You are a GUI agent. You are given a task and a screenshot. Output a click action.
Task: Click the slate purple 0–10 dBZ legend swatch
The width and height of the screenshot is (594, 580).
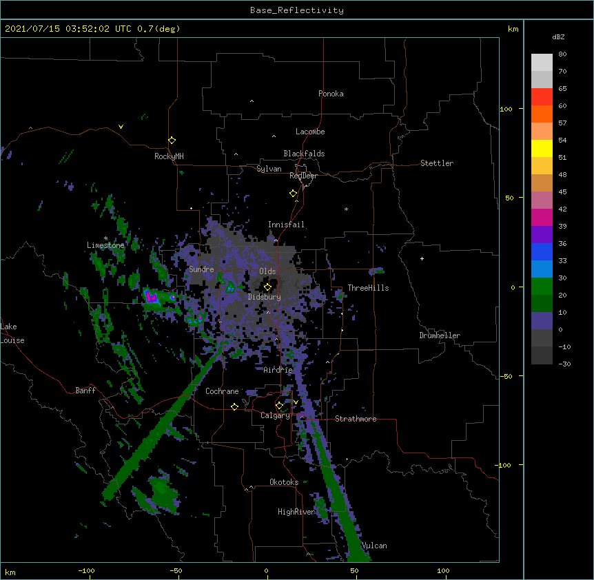pyautogui.click(x=542, y=321)
